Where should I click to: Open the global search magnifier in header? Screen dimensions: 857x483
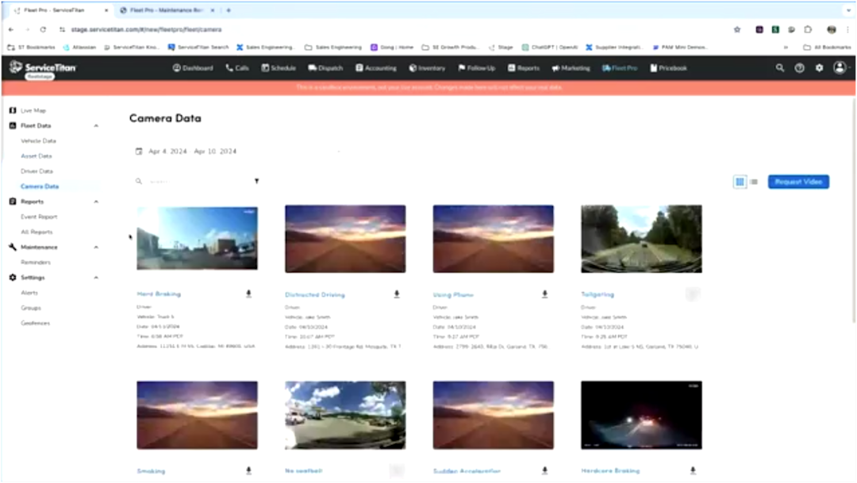780,67
